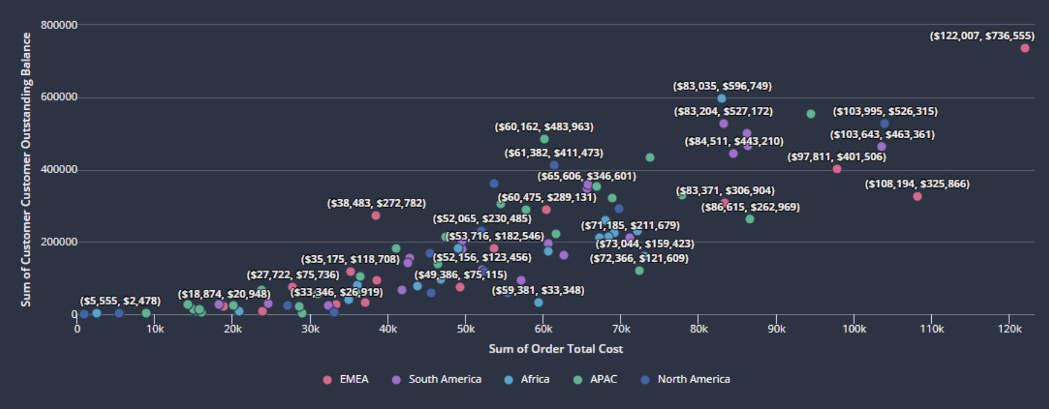This screenshot has width=1049, height=409.
Task: Click the data label ($71,185, $211,679)
Action: coord(630,225)
